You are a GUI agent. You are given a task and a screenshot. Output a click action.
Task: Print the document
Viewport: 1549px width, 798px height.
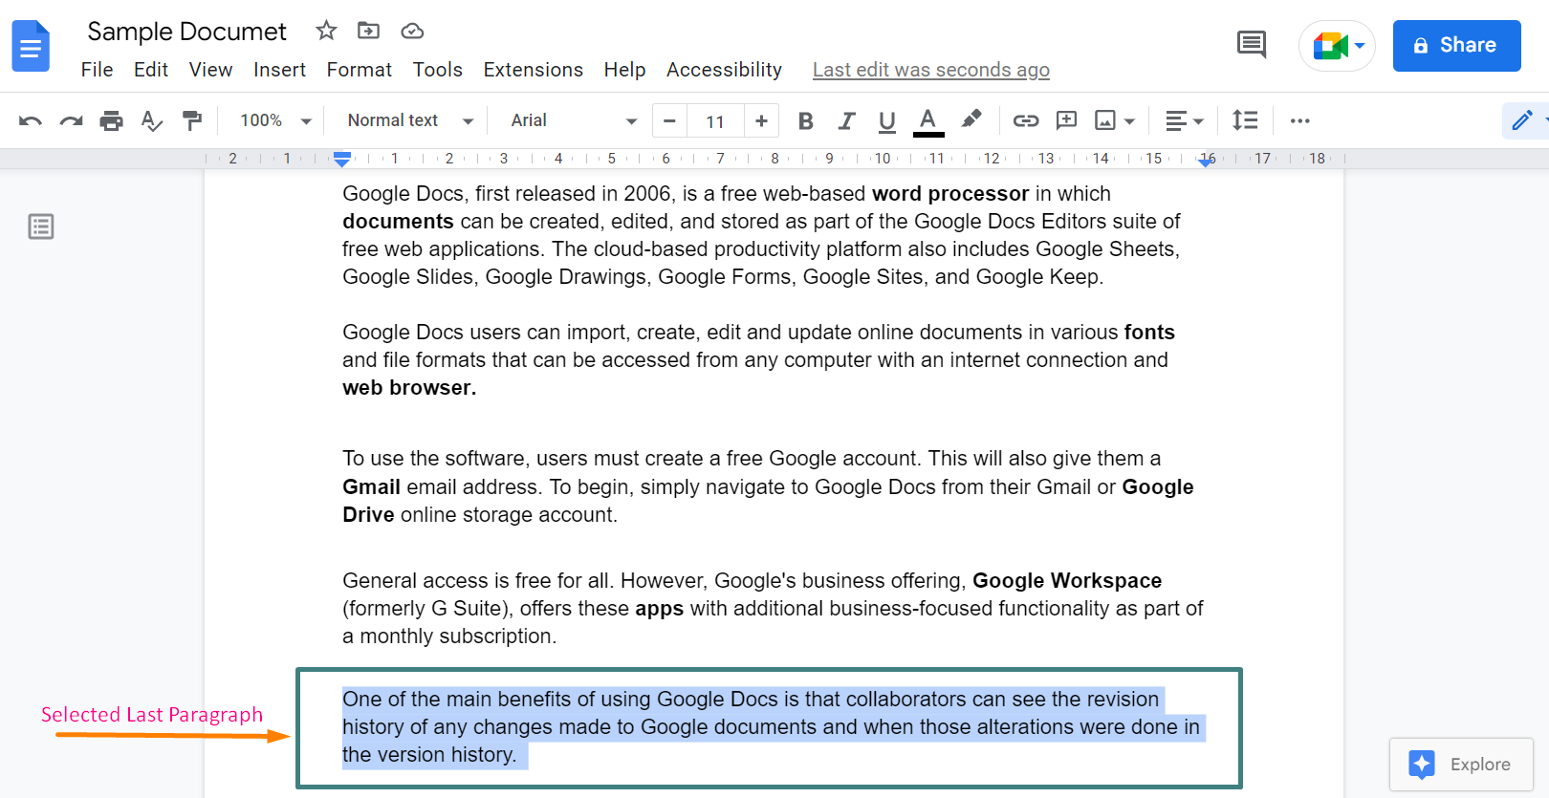coord(112,120)
